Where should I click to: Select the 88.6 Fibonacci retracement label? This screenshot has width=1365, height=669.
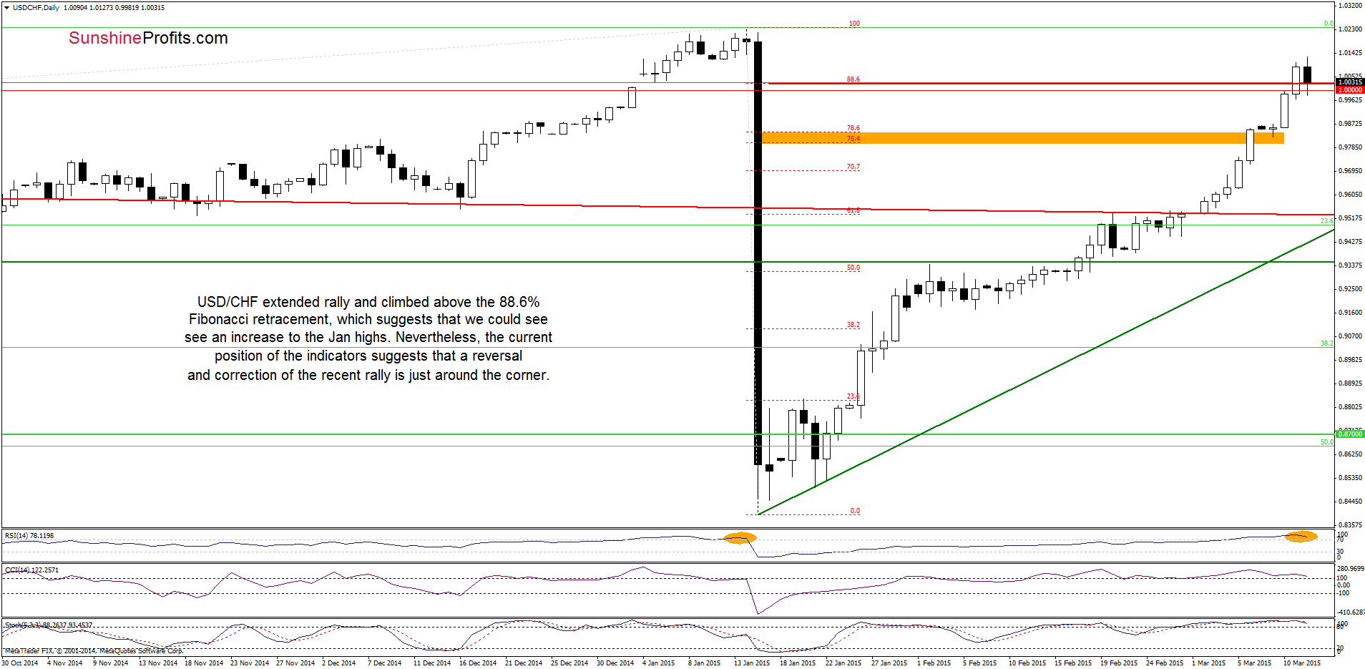[853, 79]
